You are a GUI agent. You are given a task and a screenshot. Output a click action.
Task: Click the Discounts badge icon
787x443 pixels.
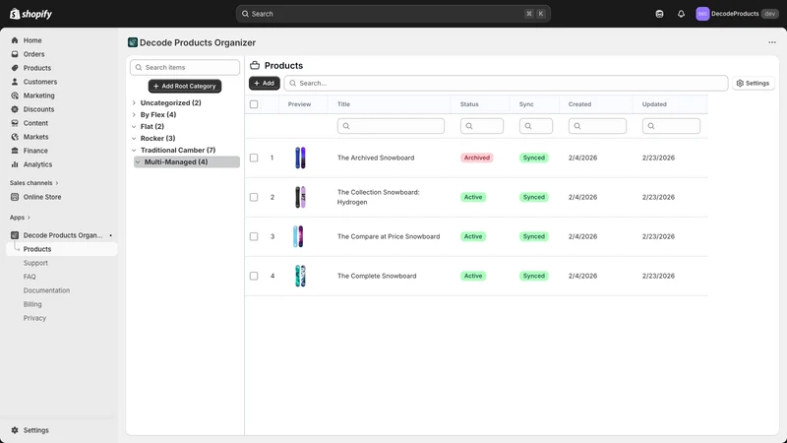point(15,109)
